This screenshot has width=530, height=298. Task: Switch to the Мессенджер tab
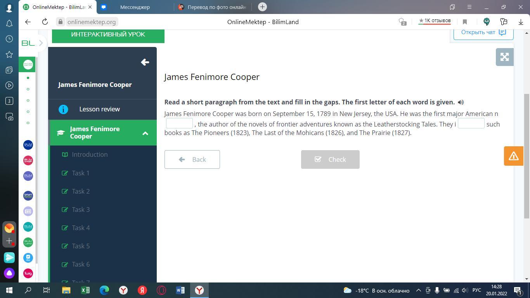(135, 7)
